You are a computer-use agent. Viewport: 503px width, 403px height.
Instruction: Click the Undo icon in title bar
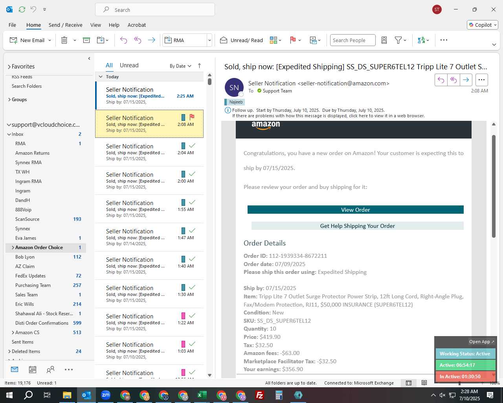coord(33,9)
